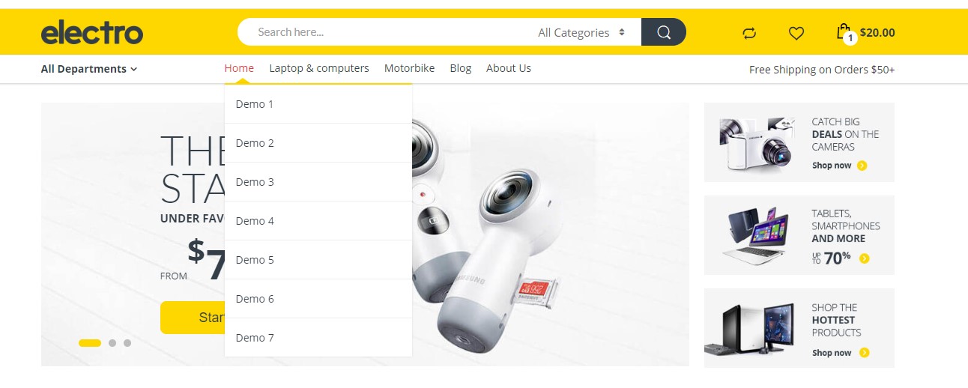Expand the All Departments menu

pos(89,69)
